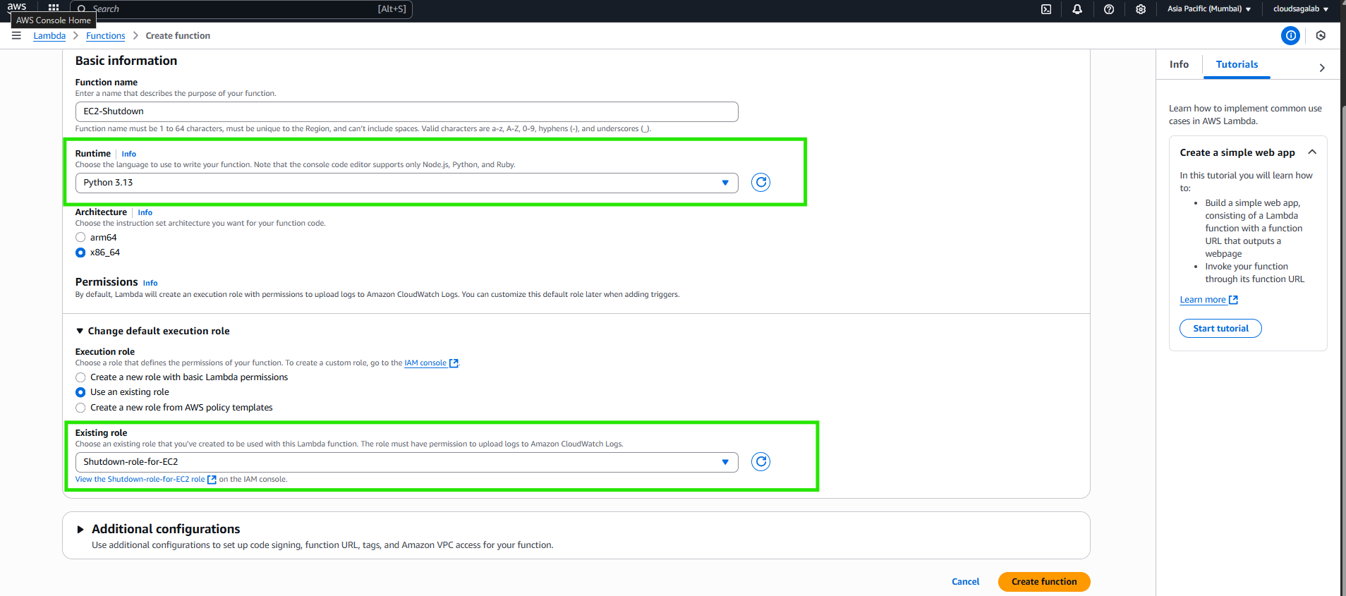Collapse Change default execution role section
Image resolution: width=1346 pixels, height=596 pixels.
point(80,331)
